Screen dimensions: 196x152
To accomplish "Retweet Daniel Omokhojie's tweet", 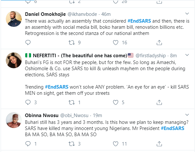I will (x=71, y=42).
